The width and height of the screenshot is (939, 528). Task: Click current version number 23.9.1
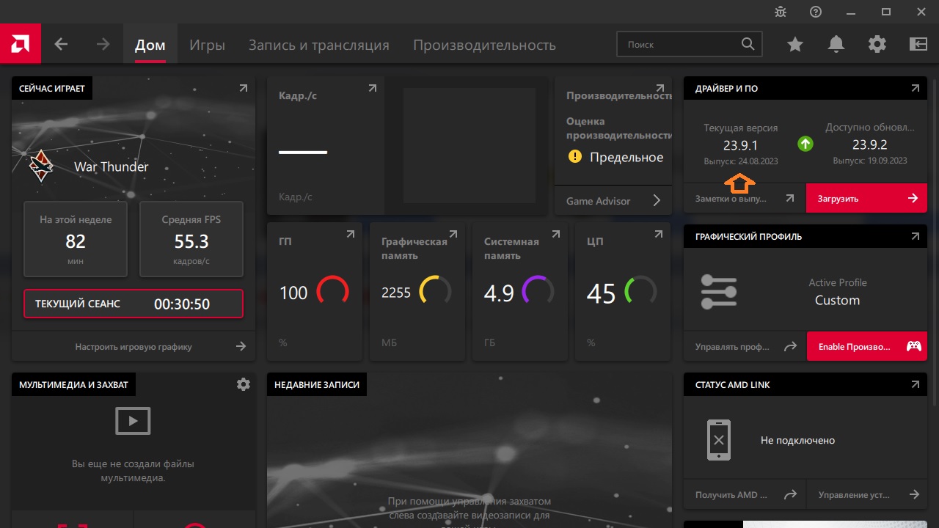(740, 145)
